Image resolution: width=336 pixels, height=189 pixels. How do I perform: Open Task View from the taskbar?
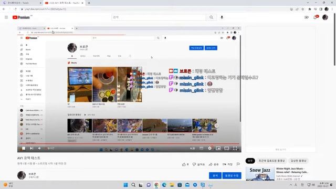coord(141,185)
